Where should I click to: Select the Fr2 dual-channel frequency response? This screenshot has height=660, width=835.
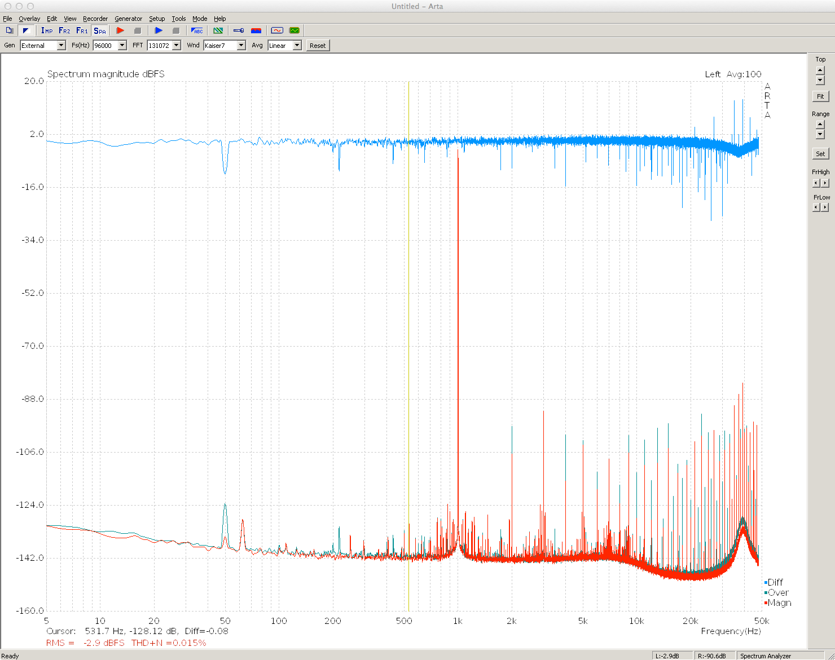click(x=64, y=30)
